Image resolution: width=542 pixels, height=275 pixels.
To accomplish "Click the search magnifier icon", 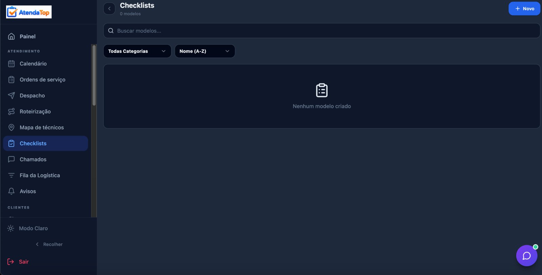I will point(111,31).
